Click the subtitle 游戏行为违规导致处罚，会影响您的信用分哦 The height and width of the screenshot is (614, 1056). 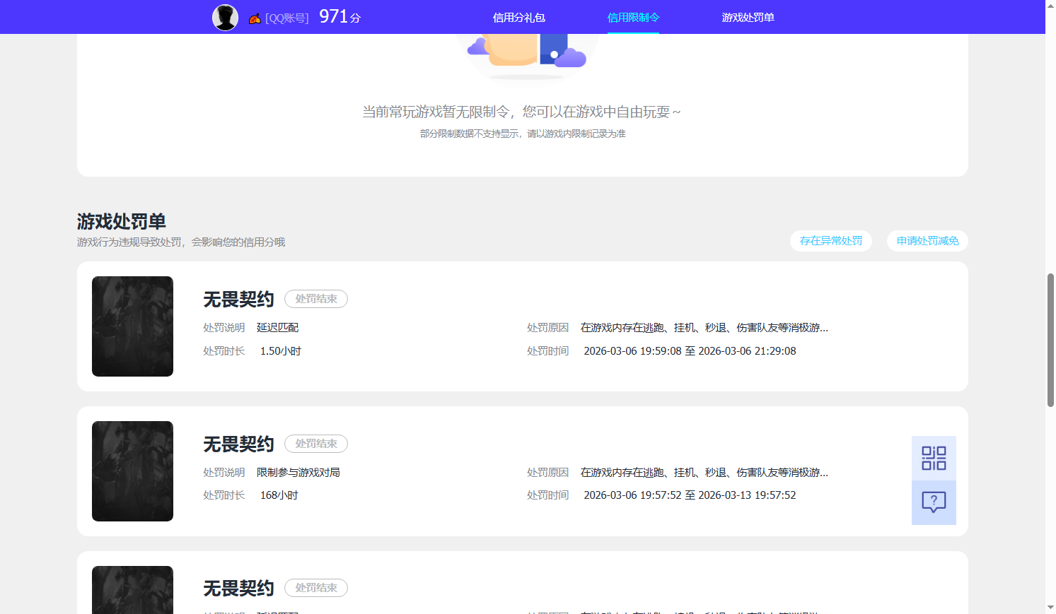[181, 242]
